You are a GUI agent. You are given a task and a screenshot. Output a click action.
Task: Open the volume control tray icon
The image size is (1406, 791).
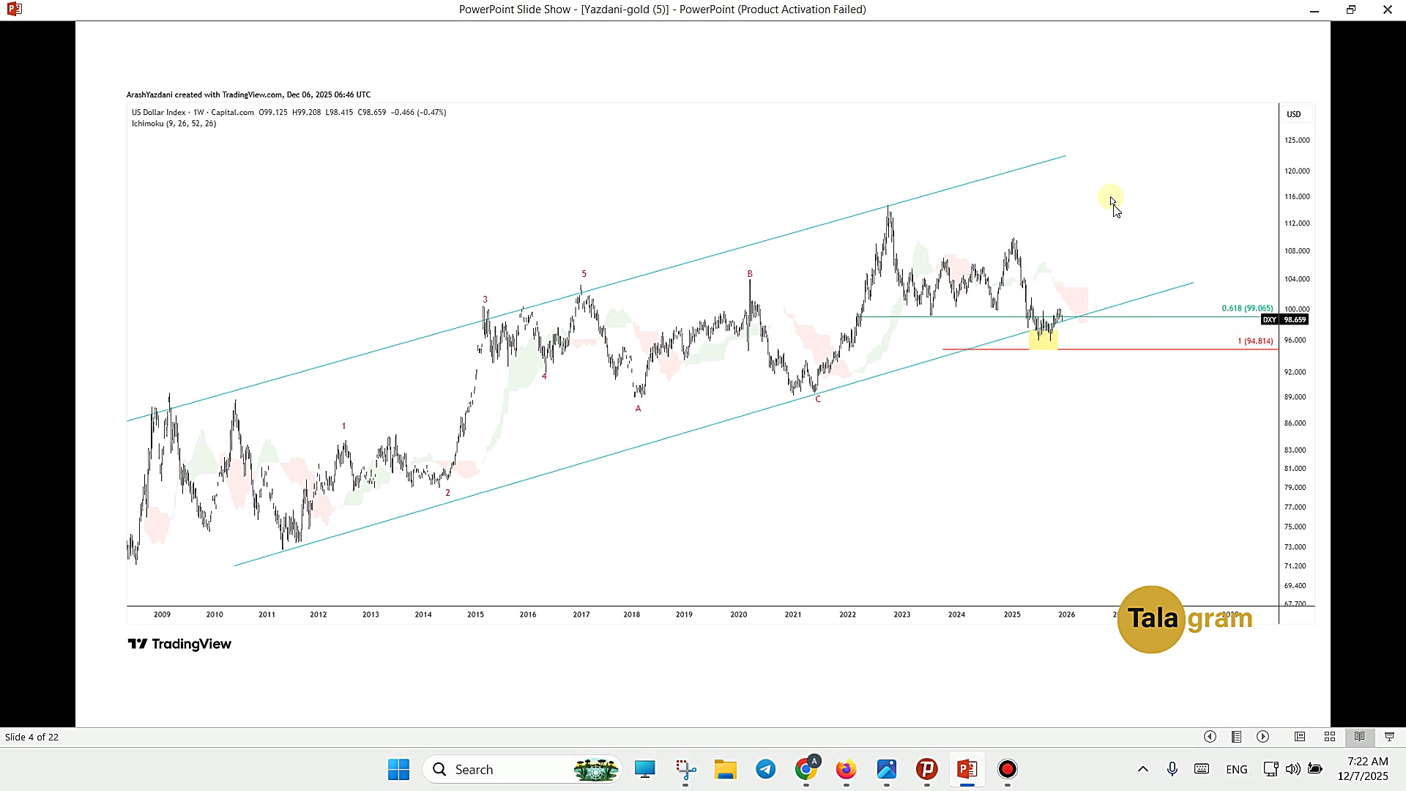point(1293,769)
